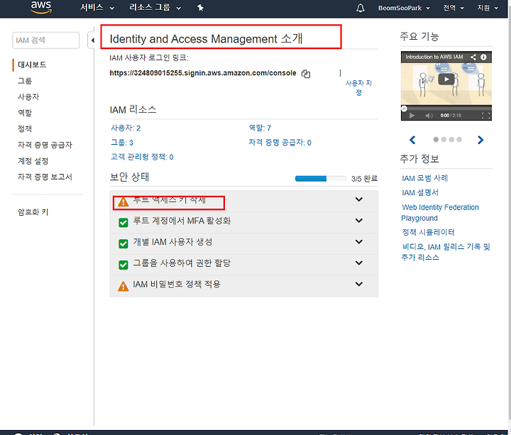Open the pin shortcuts icon in top bar
Screen dimensions: 511x435
pyautogui.click(x=200, y=8)
